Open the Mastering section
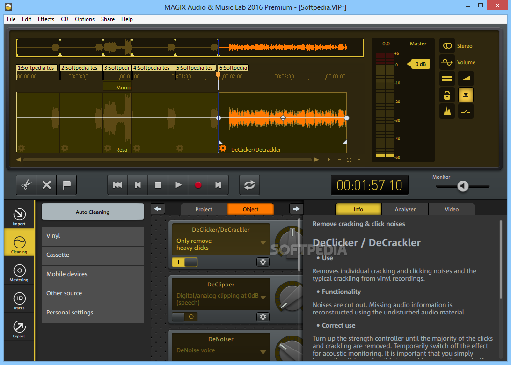The width and height of the screenshot is (511, 365). [x=19, y=272]
